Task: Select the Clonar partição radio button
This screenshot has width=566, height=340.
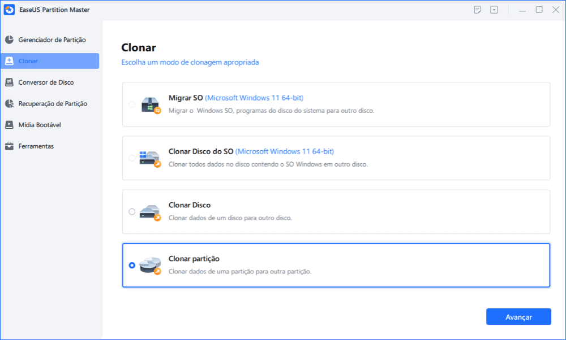Action: pos(132,265)
